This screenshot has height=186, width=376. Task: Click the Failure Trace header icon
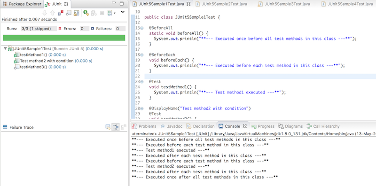(x=5, y=127)
